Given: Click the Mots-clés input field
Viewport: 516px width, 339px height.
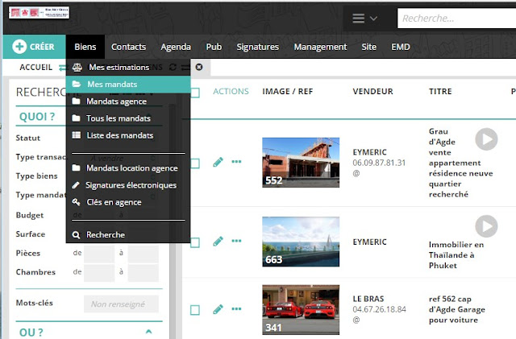Looking at the screenshot, I should [121, 304].
